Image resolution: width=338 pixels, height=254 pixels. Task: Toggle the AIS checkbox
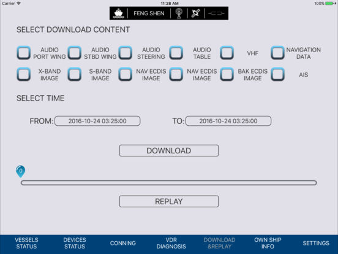(277, 74)
